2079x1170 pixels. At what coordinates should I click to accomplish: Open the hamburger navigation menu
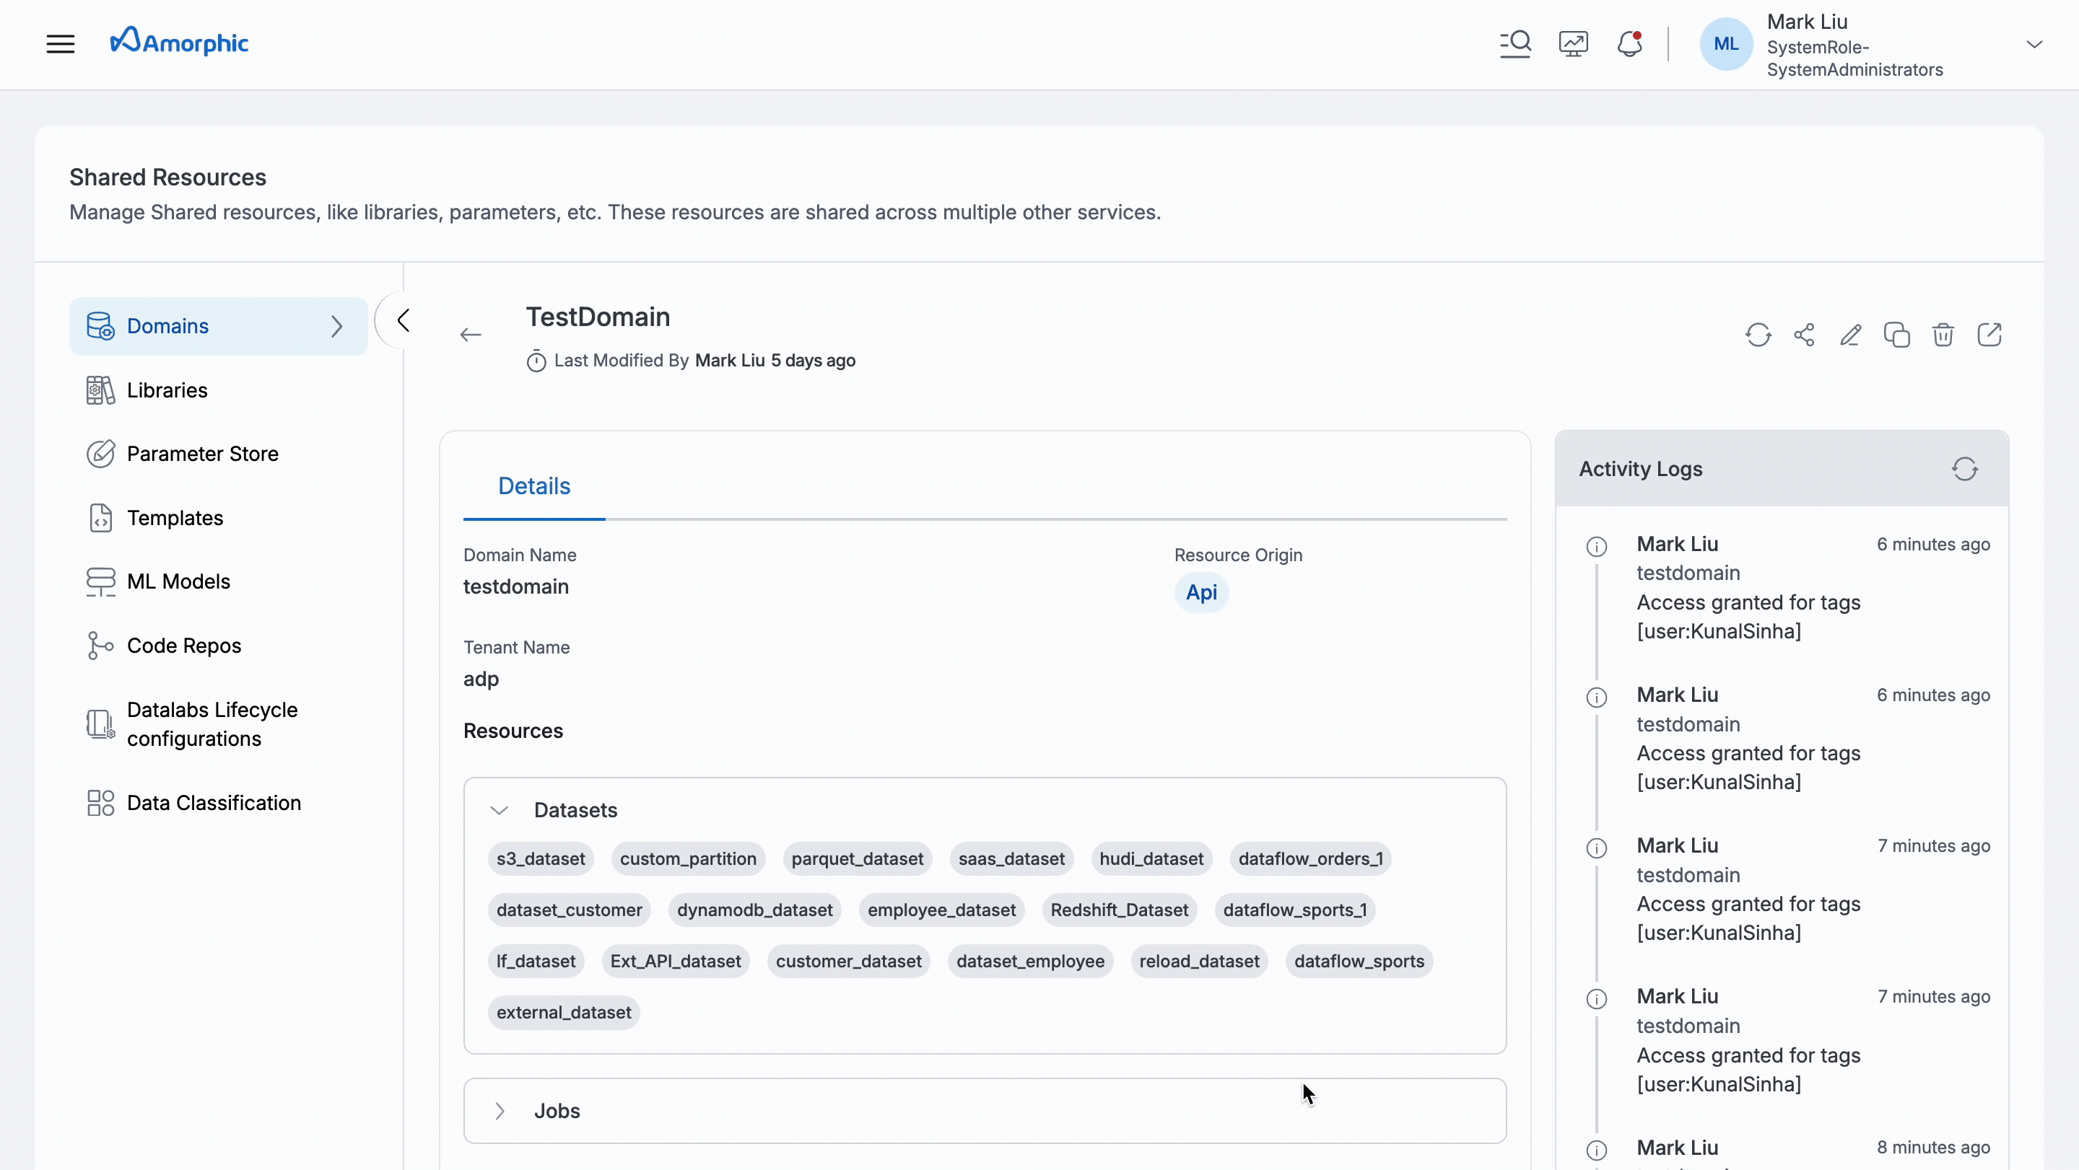[x=61, y=43]
